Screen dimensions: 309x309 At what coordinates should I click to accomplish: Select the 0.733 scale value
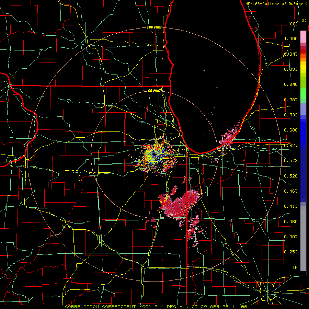click(291, 115)
